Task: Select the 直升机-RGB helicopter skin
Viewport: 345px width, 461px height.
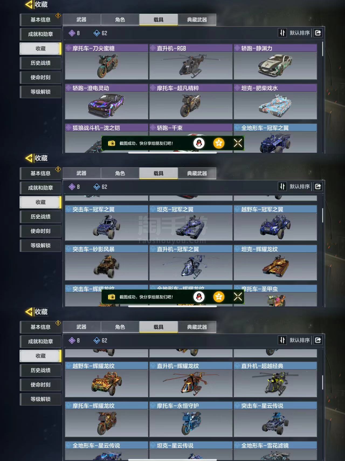Action: tap(191, 62)
